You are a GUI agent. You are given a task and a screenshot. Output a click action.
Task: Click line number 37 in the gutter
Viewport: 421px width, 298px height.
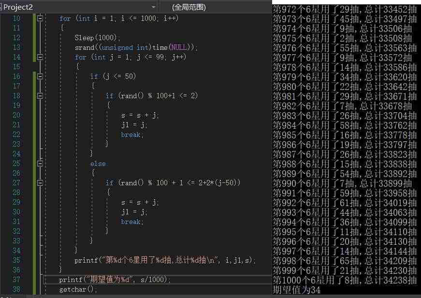point(16,280)
